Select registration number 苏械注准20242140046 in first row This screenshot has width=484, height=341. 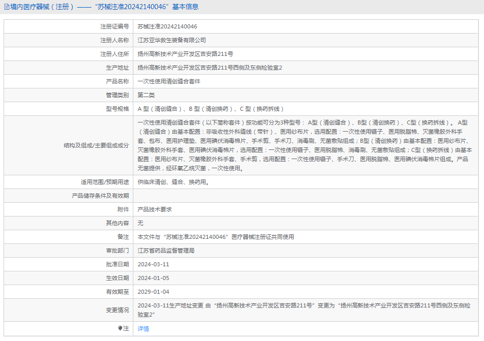click(x=167, y=26)
